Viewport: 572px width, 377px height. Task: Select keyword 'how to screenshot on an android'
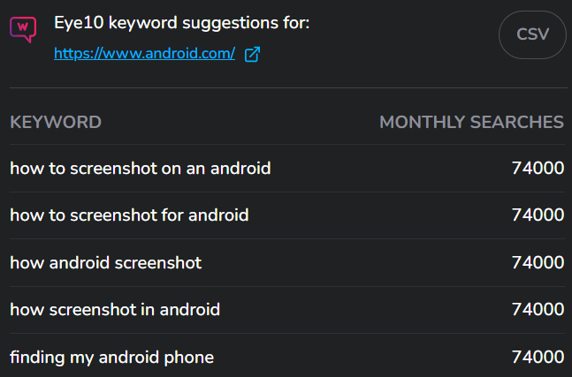click(141, 169)
